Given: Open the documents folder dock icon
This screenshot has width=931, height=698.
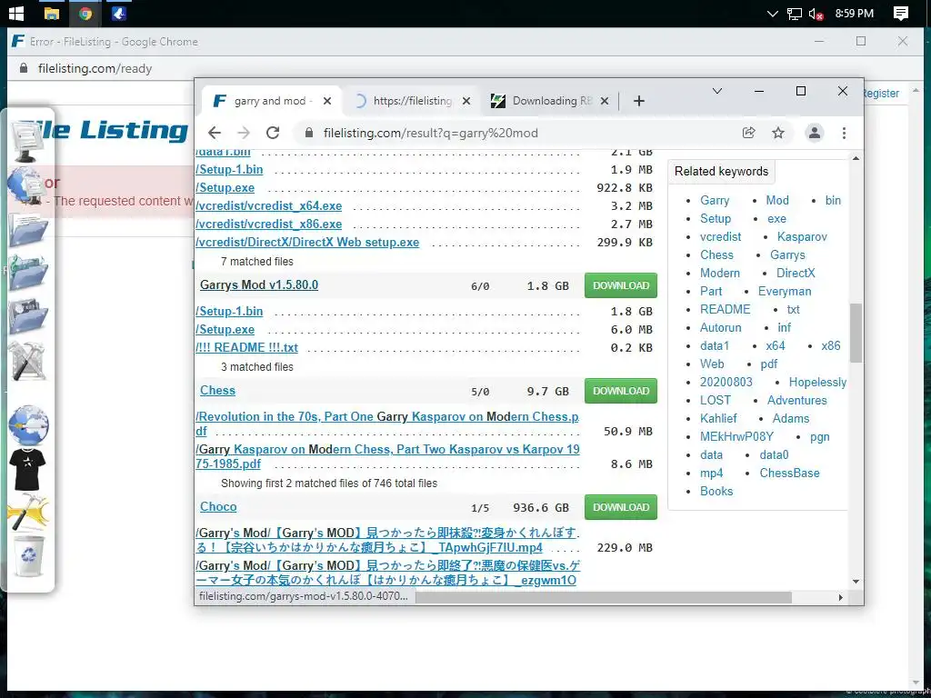Looking at the screenshot, I should [x=28, y=230].
